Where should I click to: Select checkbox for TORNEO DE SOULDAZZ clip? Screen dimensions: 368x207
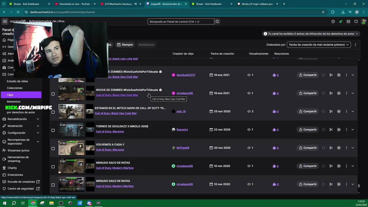pyautogui.click(x=53, y=130)
